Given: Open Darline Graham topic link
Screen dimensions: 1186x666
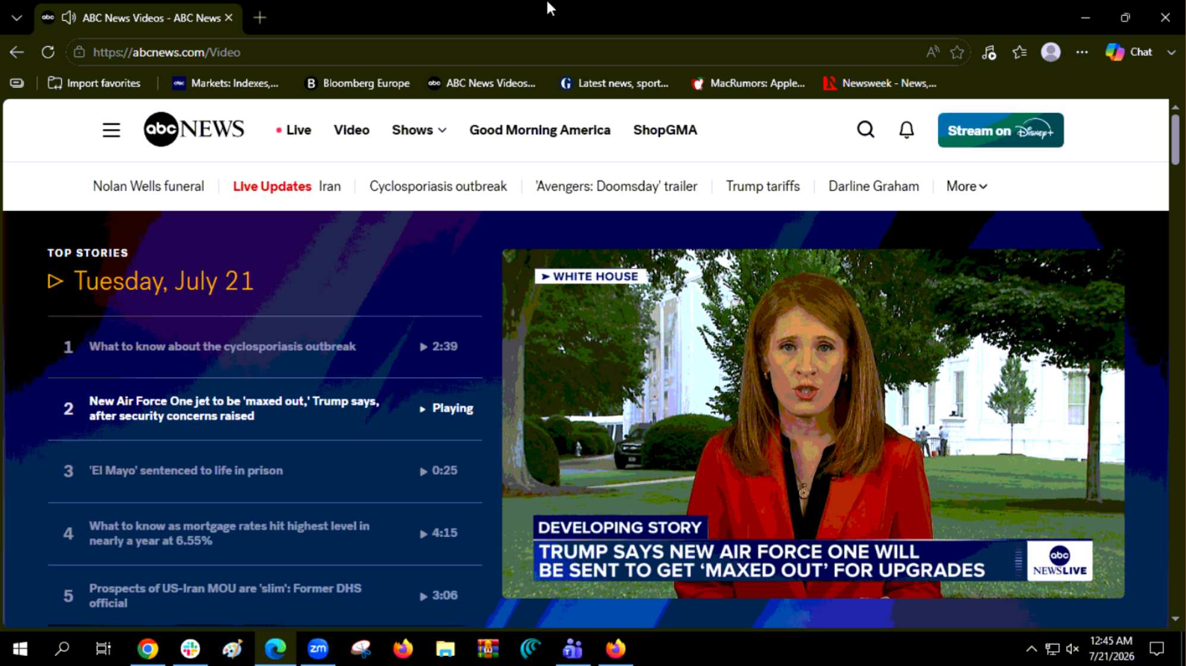Looking at the screenshot, I should coord(873,187).
